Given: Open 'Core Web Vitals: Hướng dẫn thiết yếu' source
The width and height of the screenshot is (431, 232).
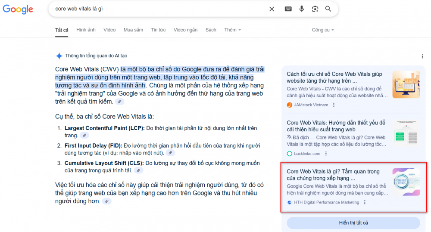Looking at the screenshot, I should 336,126.
